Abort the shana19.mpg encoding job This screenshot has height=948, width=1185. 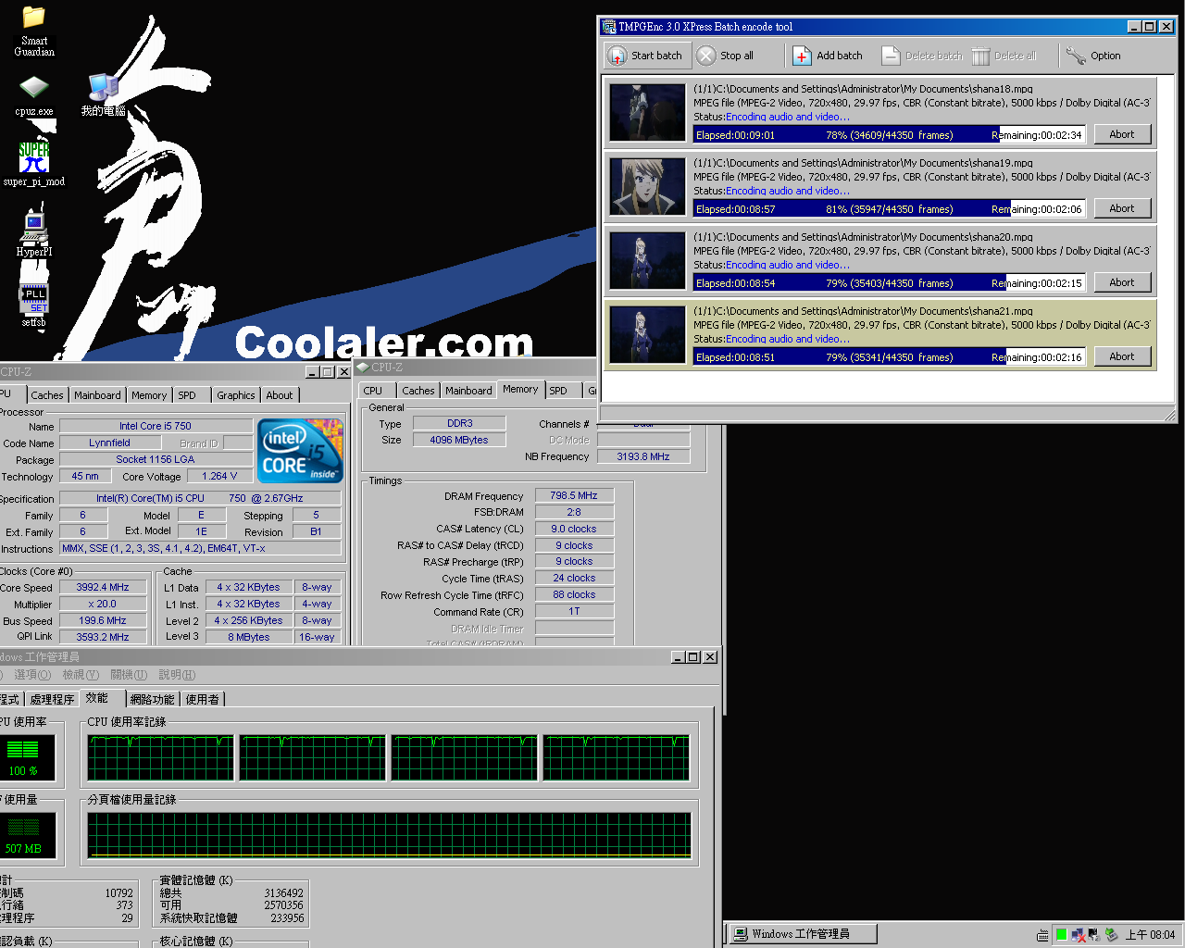click(1122, 208)
